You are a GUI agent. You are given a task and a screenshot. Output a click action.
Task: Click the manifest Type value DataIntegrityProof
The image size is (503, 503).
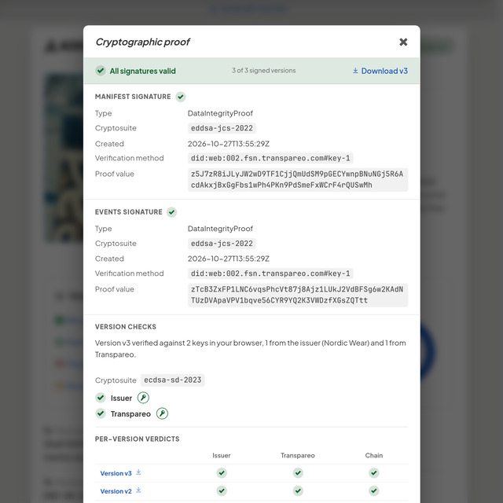(x=220, y=113)
